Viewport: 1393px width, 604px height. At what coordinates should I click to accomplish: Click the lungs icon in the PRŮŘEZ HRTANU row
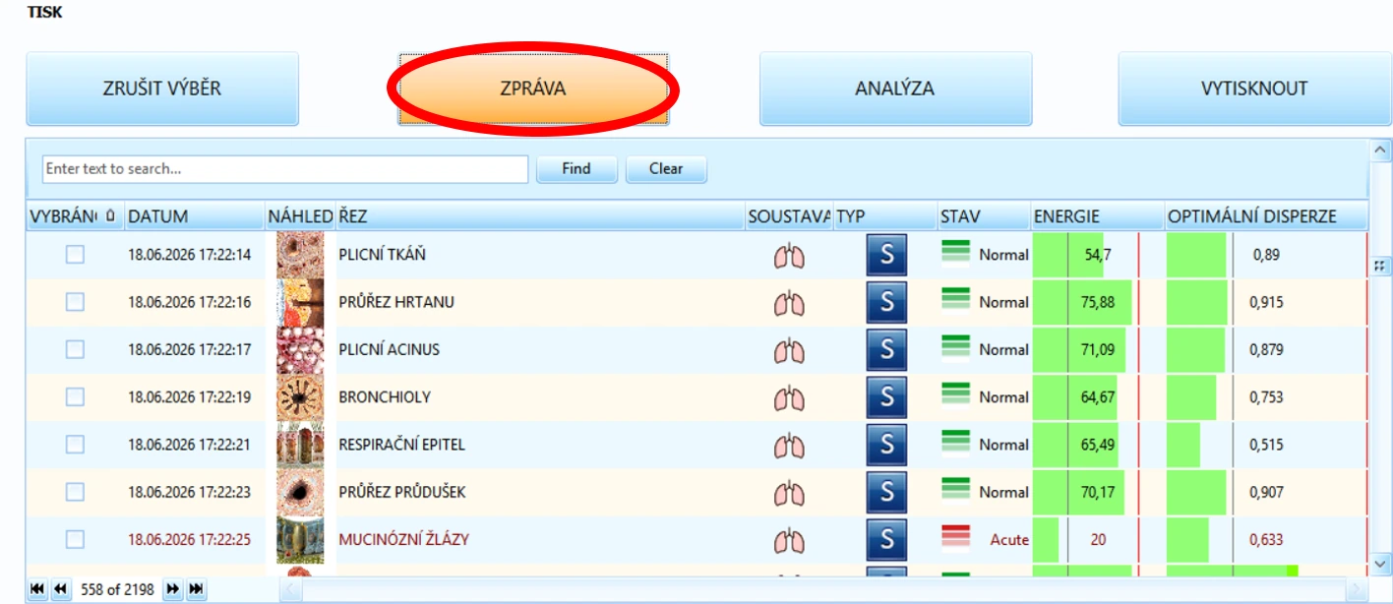pos(789,303)
